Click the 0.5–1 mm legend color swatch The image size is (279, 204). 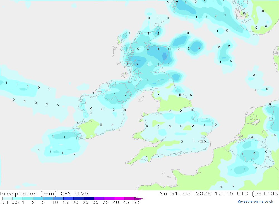18,198
